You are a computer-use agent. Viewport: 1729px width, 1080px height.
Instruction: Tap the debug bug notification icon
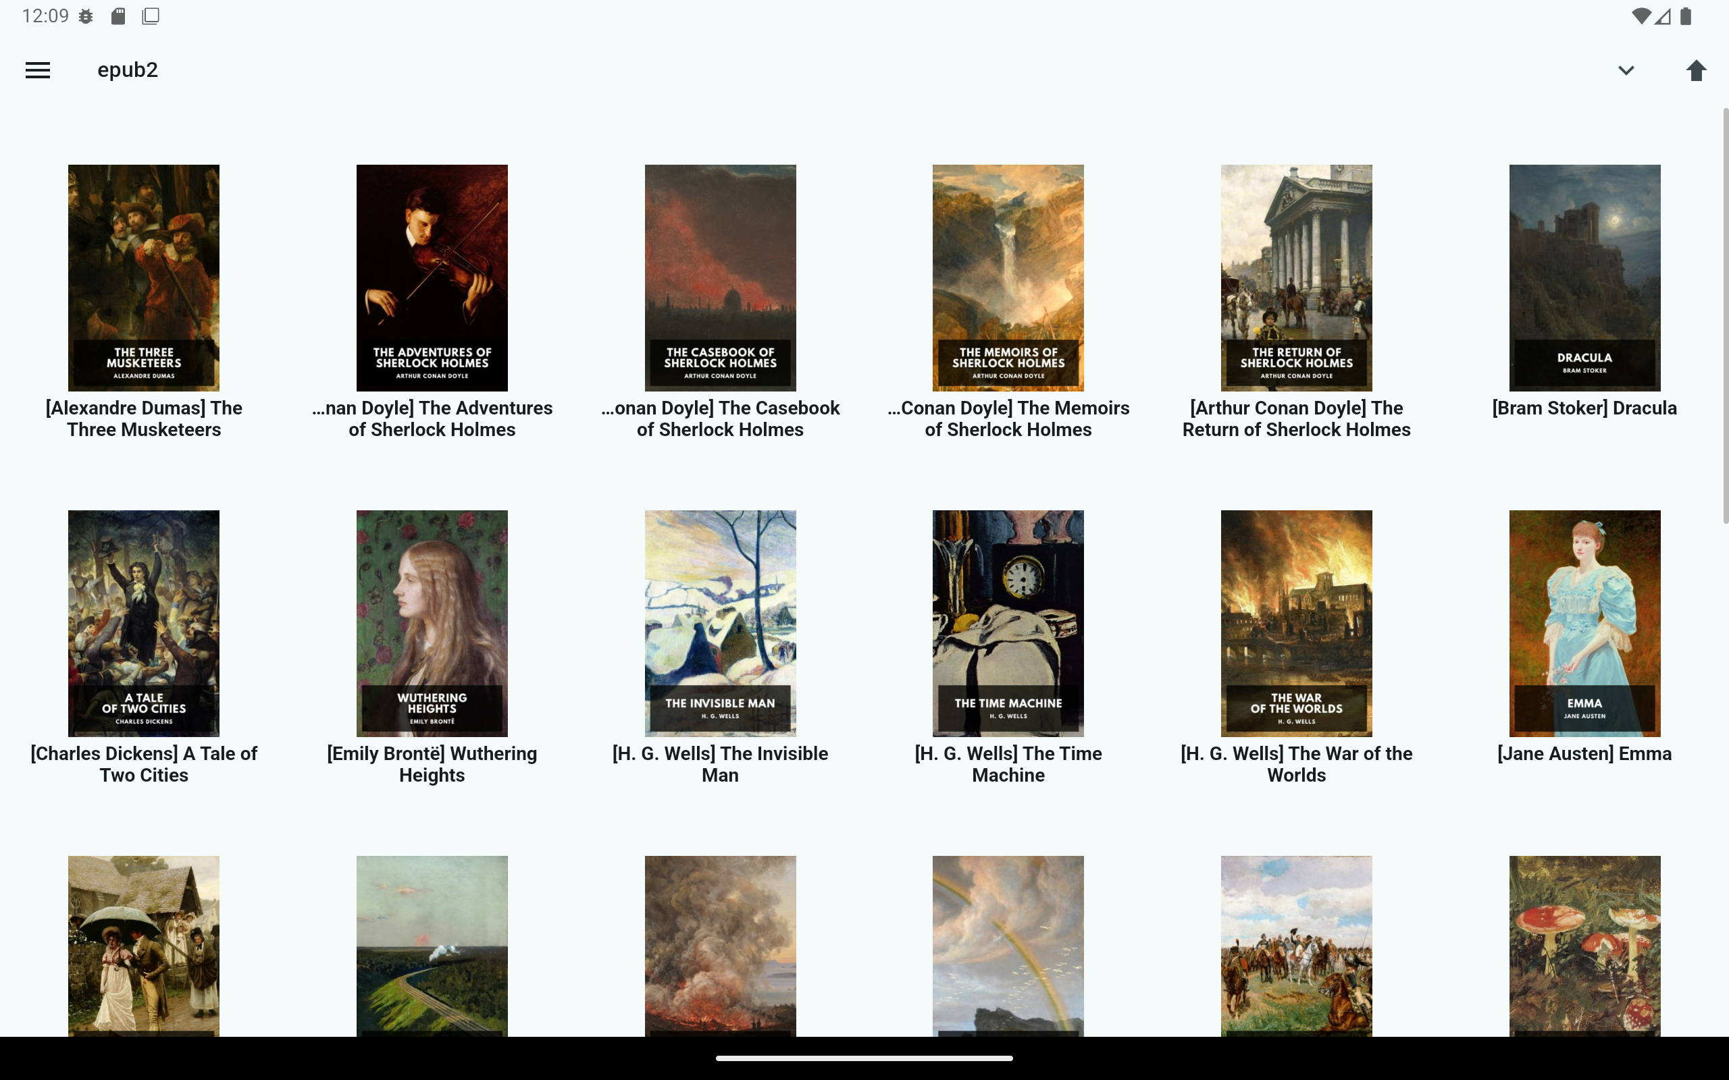pyautogui.click(x=86, y=16)
